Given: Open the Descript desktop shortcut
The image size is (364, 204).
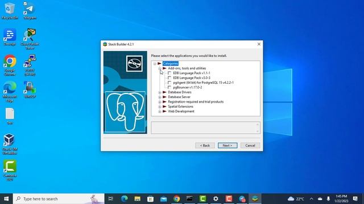Looking at the screenshot, I should click(10, 37).
